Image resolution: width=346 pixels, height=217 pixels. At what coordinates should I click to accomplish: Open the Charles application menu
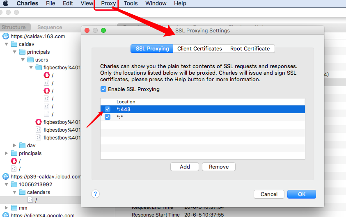point(27,3)
